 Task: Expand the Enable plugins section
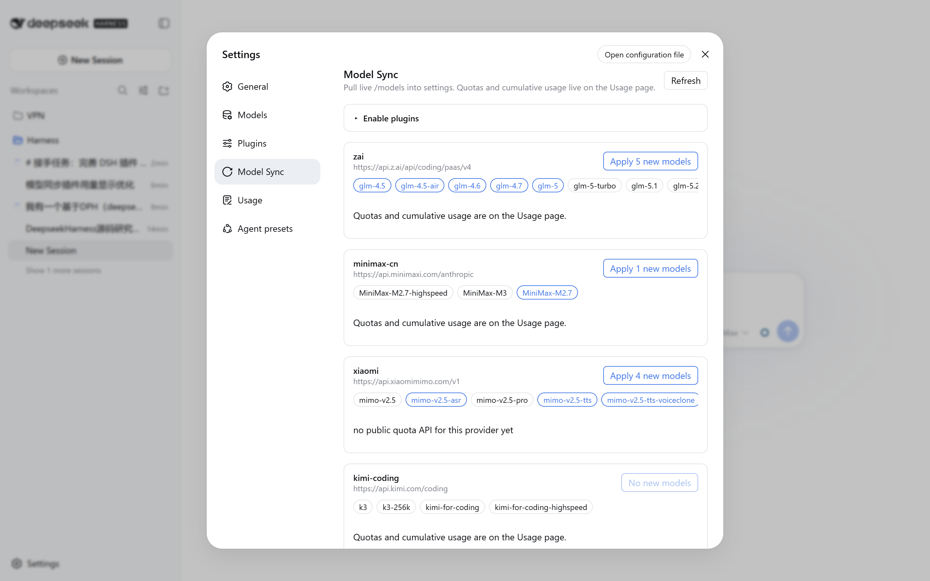[525, 118]
